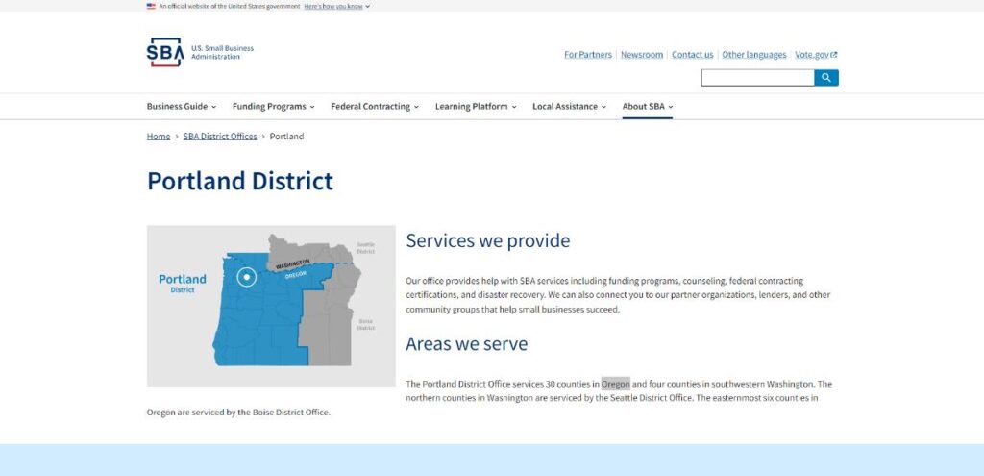The width and height of the screenshot is (984, 476).
Task: Click the For Partners link
Action: point(587,55)
